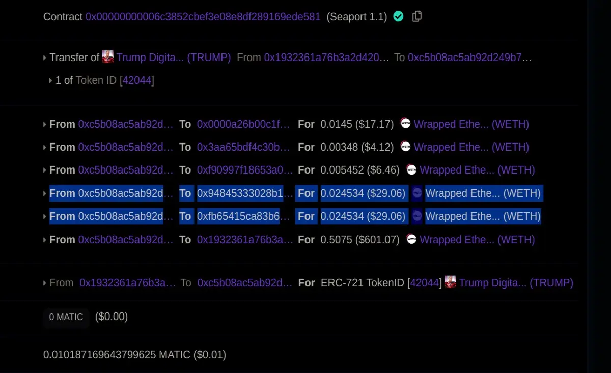
Task: Open Token ID 42044 link under Transfer
Action: pyautogui.click(x=137, y=80)
